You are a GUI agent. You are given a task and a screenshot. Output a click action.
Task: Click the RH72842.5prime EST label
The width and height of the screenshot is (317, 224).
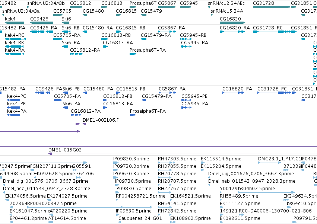[177, 211]
